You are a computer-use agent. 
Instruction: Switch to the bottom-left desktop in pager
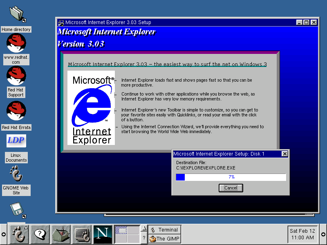[121, 238]
